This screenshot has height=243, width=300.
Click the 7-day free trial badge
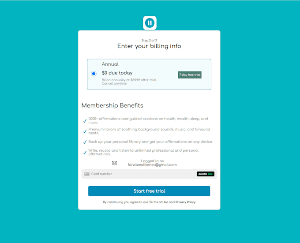coord(190,75)
